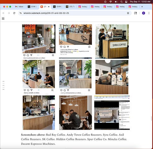
Task: Click comment icon under Red Bay Coffee photo
Action: point(28,55)
